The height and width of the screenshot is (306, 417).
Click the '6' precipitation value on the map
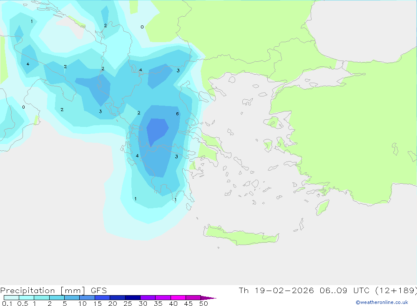pyautogui.click(x=177, y=114)
